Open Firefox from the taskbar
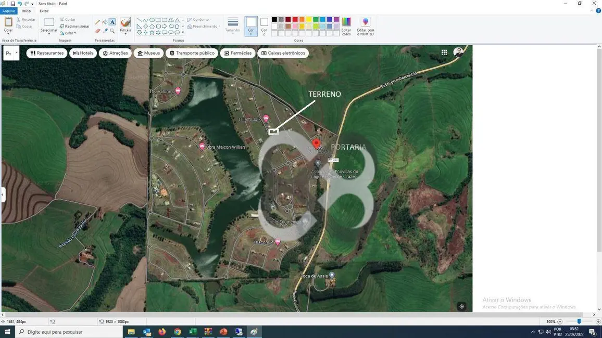The image size is (602, 338). [162, 332]
